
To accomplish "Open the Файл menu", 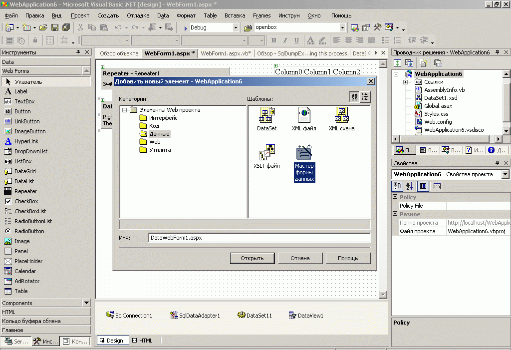I will coord(11,15).
